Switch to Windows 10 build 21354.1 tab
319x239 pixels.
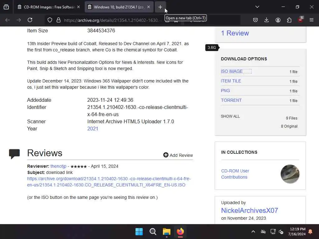coord(119,7)
